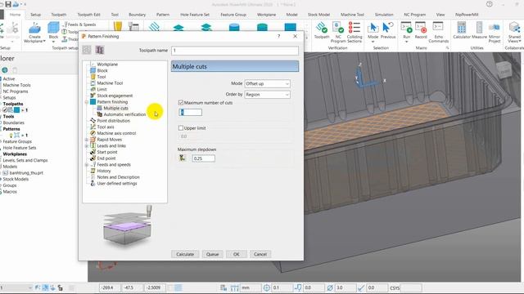Select Stock Models in the explorer
524x294 pixels.
16,179
